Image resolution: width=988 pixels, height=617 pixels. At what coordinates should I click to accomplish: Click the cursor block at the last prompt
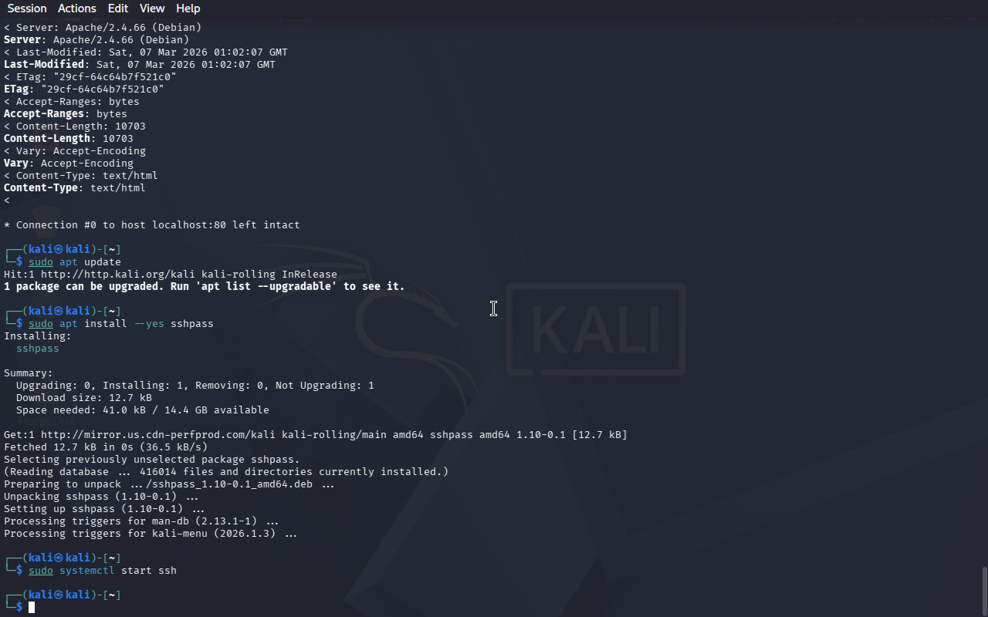click(32, 608)
